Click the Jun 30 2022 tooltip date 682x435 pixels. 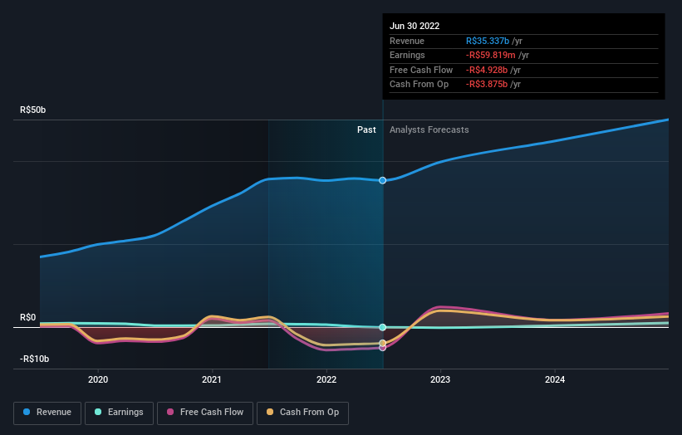point(415,26)
